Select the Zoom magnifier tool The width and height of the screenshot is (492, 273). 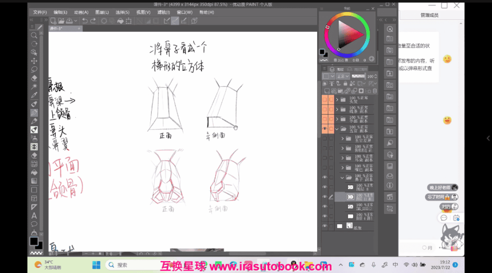coord(34,36)
